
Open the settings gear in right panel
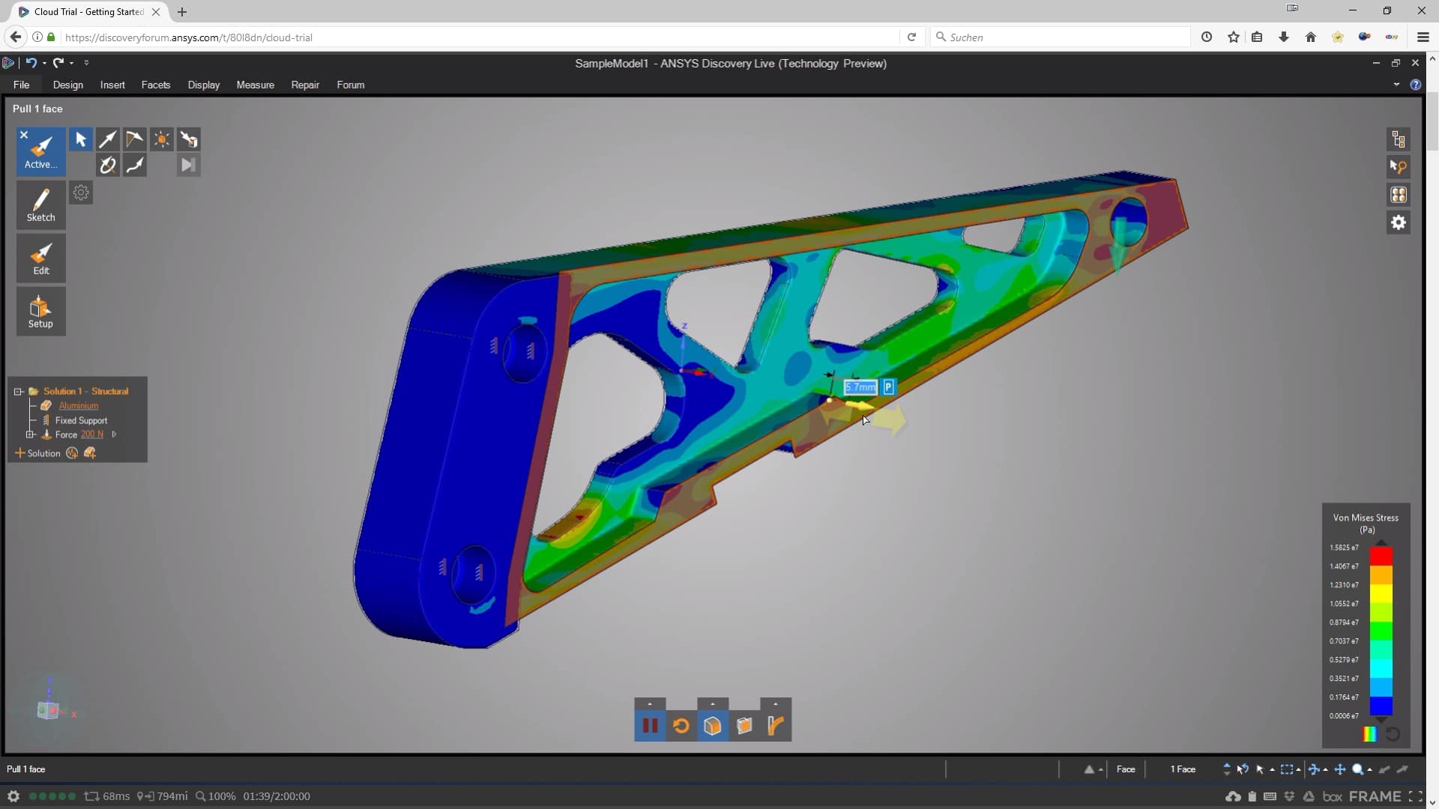(1399, 222)
